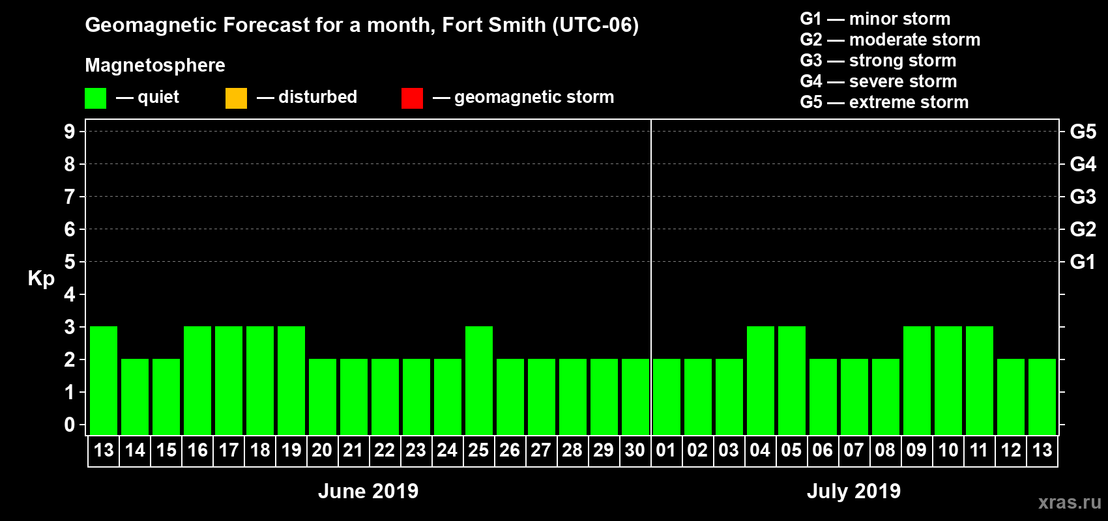Screen dimensions: 1108x521
Task: Click date label 18 on the axis
Action: [x=260, y=450]
